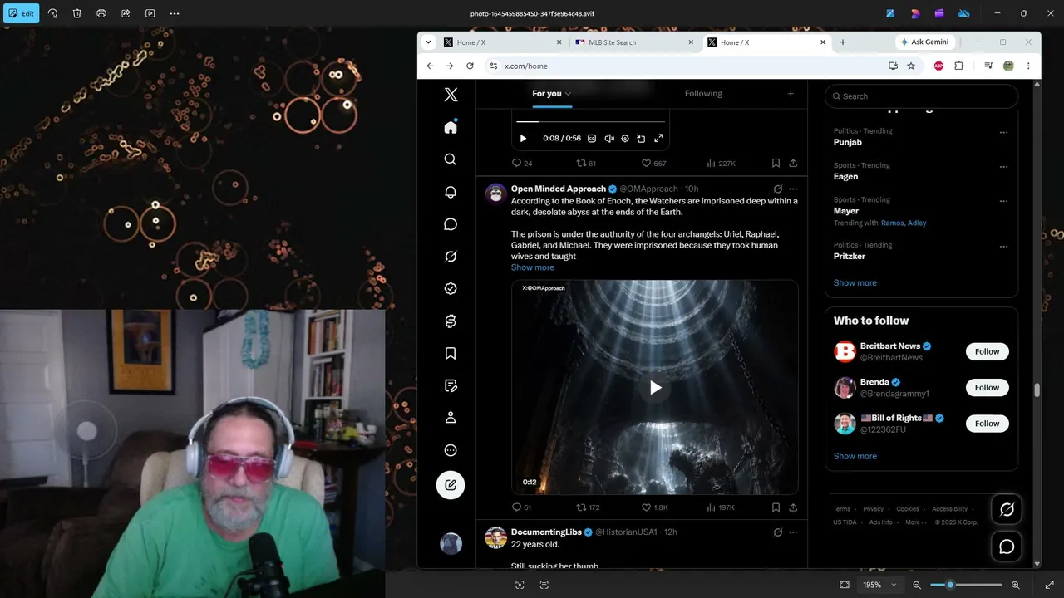Open Explore via the sidebar magnifier icon
1064x598 pixels.
451,159
